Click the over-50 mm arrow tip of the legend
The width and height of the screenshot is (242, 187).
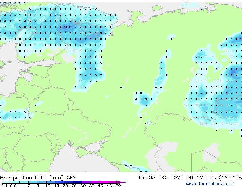[x=121, y=182]
